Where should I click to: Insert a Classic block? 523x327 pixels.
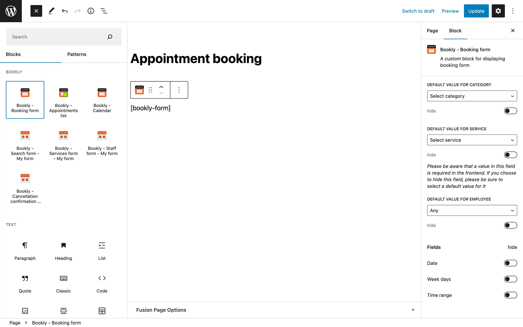tap(64, 284)
